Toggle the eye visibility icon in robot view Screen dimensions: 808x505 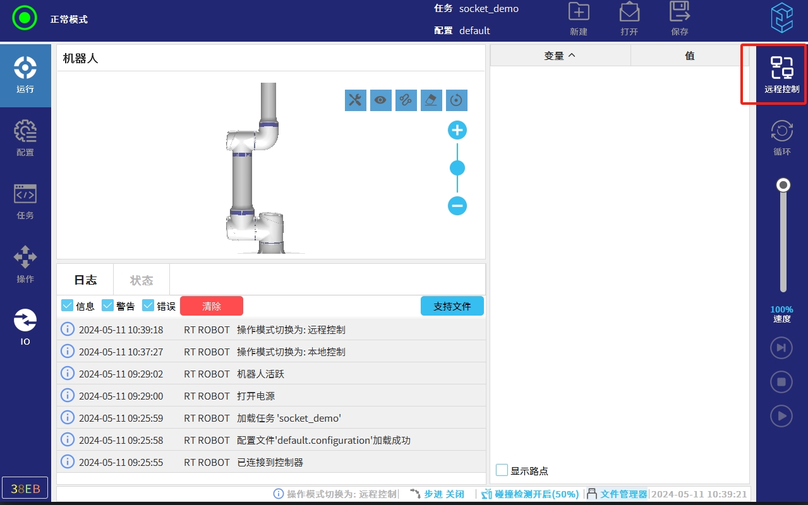coord(381,100)
